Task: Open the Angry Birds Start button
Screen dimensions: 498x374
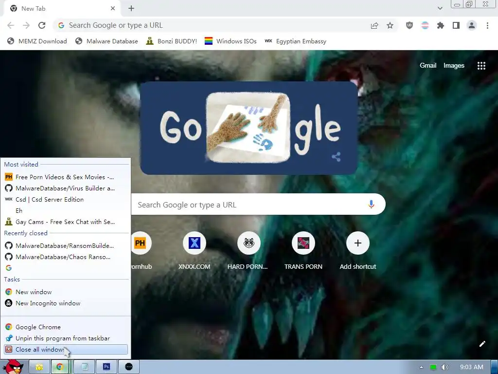Action: 13,367
